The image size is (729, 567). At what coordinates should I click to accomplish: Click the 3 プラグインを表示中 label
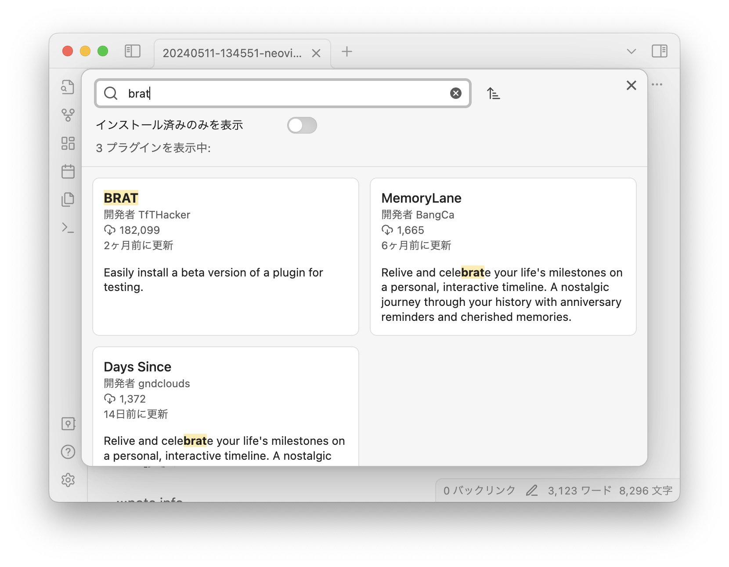[153, 148]
